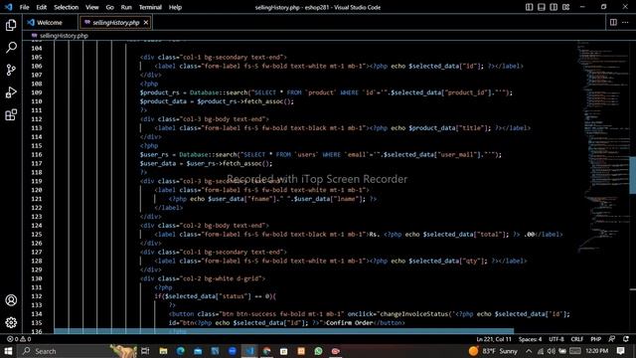
Task: Open the Run and Debug view
Action: pyautogui.click(x=11, y=92)
